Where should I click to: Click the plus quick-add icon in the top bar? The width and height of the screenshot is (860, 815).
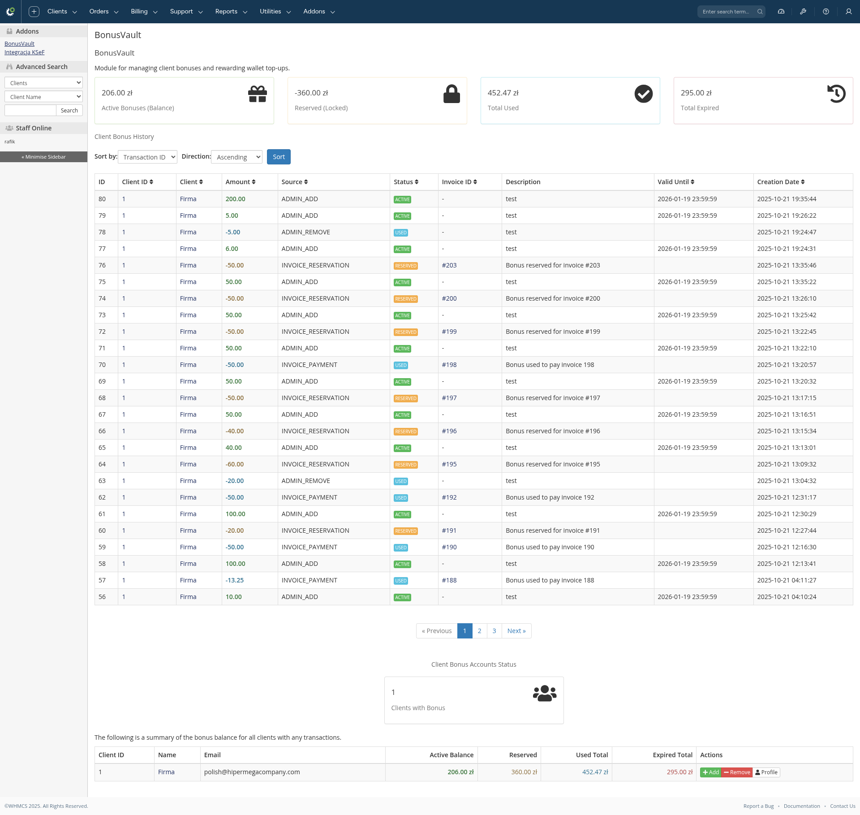tap(34, 12)
